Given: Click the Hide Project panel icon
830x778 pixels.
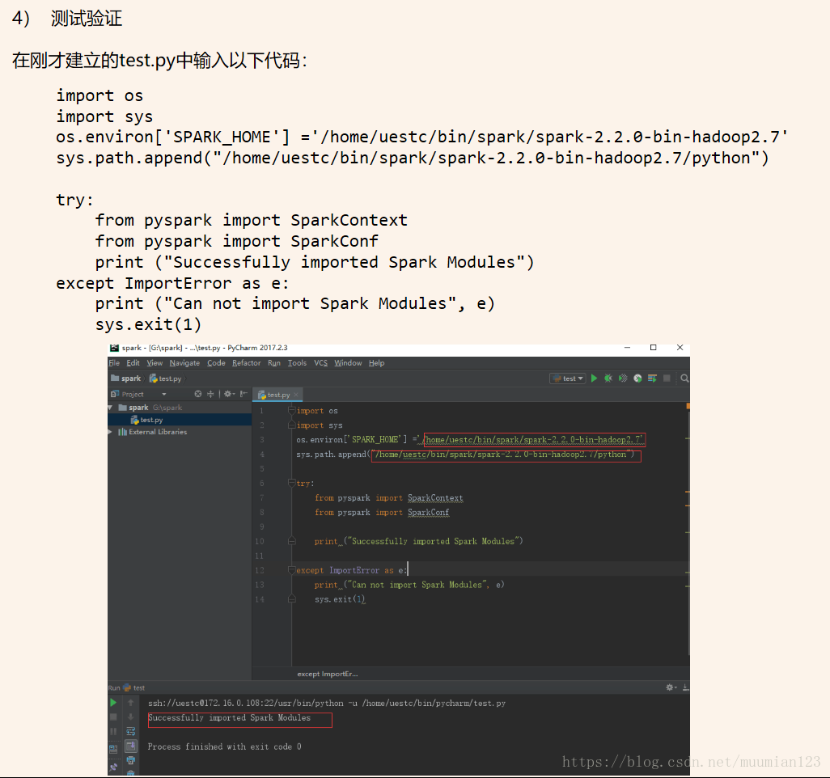Looking at the screenshot, I should point(243,394).
